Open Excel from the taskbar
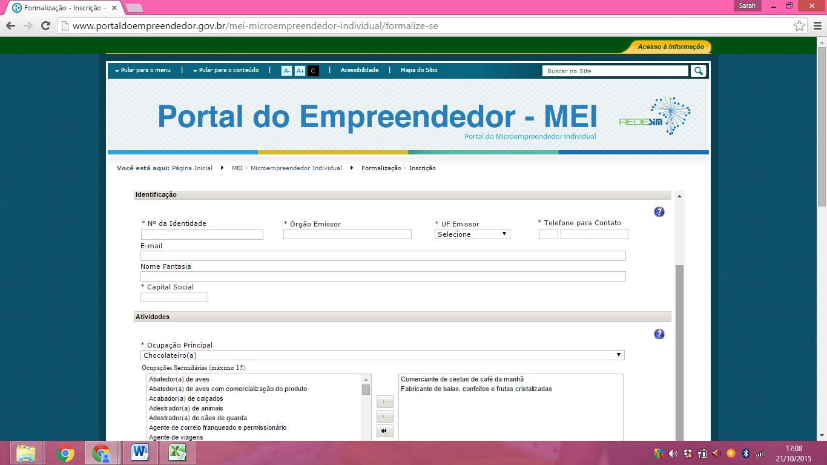The width and height of the screenshot is (827, 465). (x=177, y=453)
